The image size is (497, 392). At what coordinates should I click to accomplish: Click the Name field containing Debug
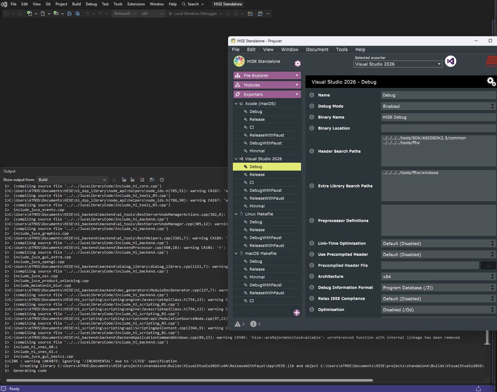click(x=439, y=95)
